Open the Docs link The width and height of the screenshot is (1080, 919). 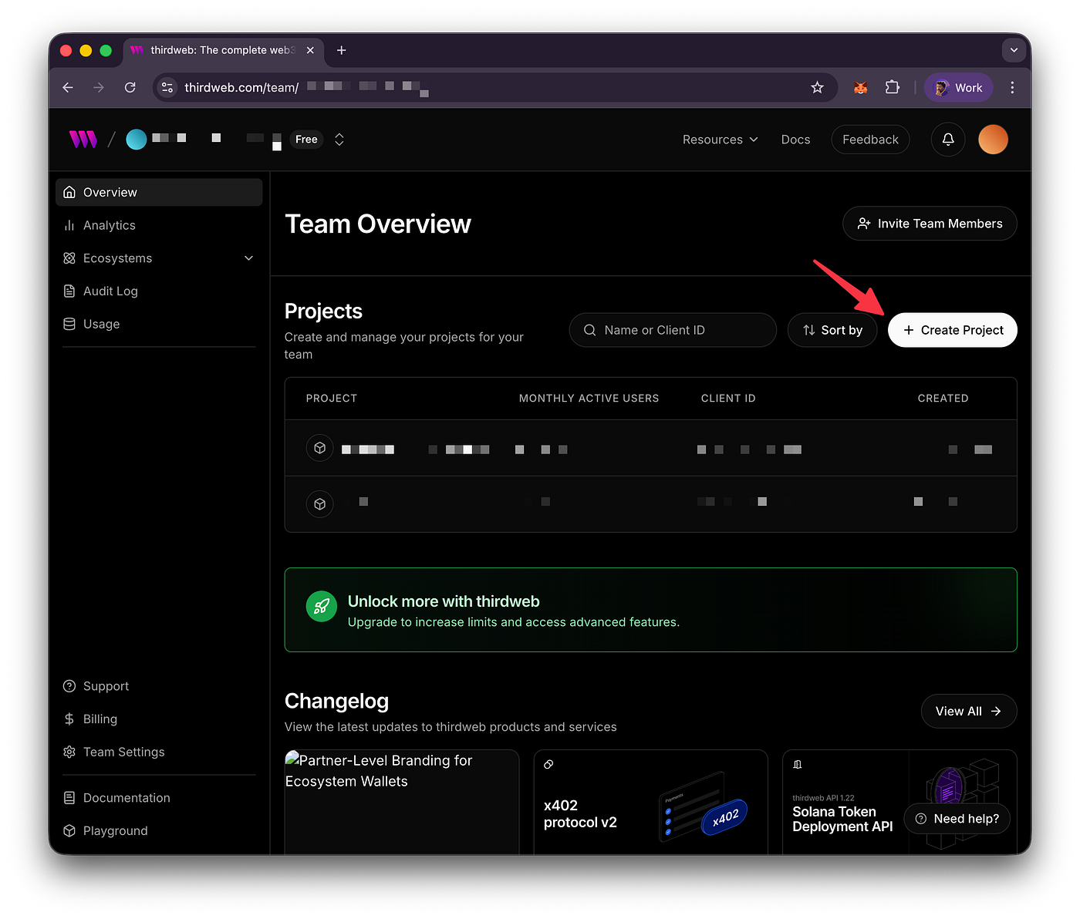click(795, 140)
